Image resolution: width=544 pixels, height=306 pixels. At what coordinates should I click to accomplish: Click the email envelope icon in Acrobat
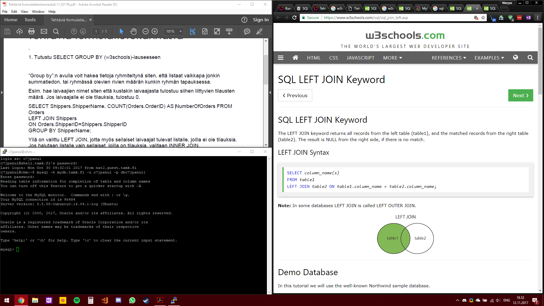click(44, 31)
